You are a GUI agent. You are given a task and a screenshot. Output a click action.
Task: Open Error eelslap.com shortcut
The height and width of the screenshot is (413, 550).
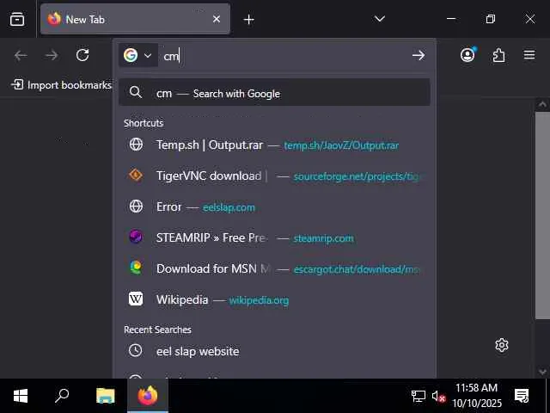(274, 206)
